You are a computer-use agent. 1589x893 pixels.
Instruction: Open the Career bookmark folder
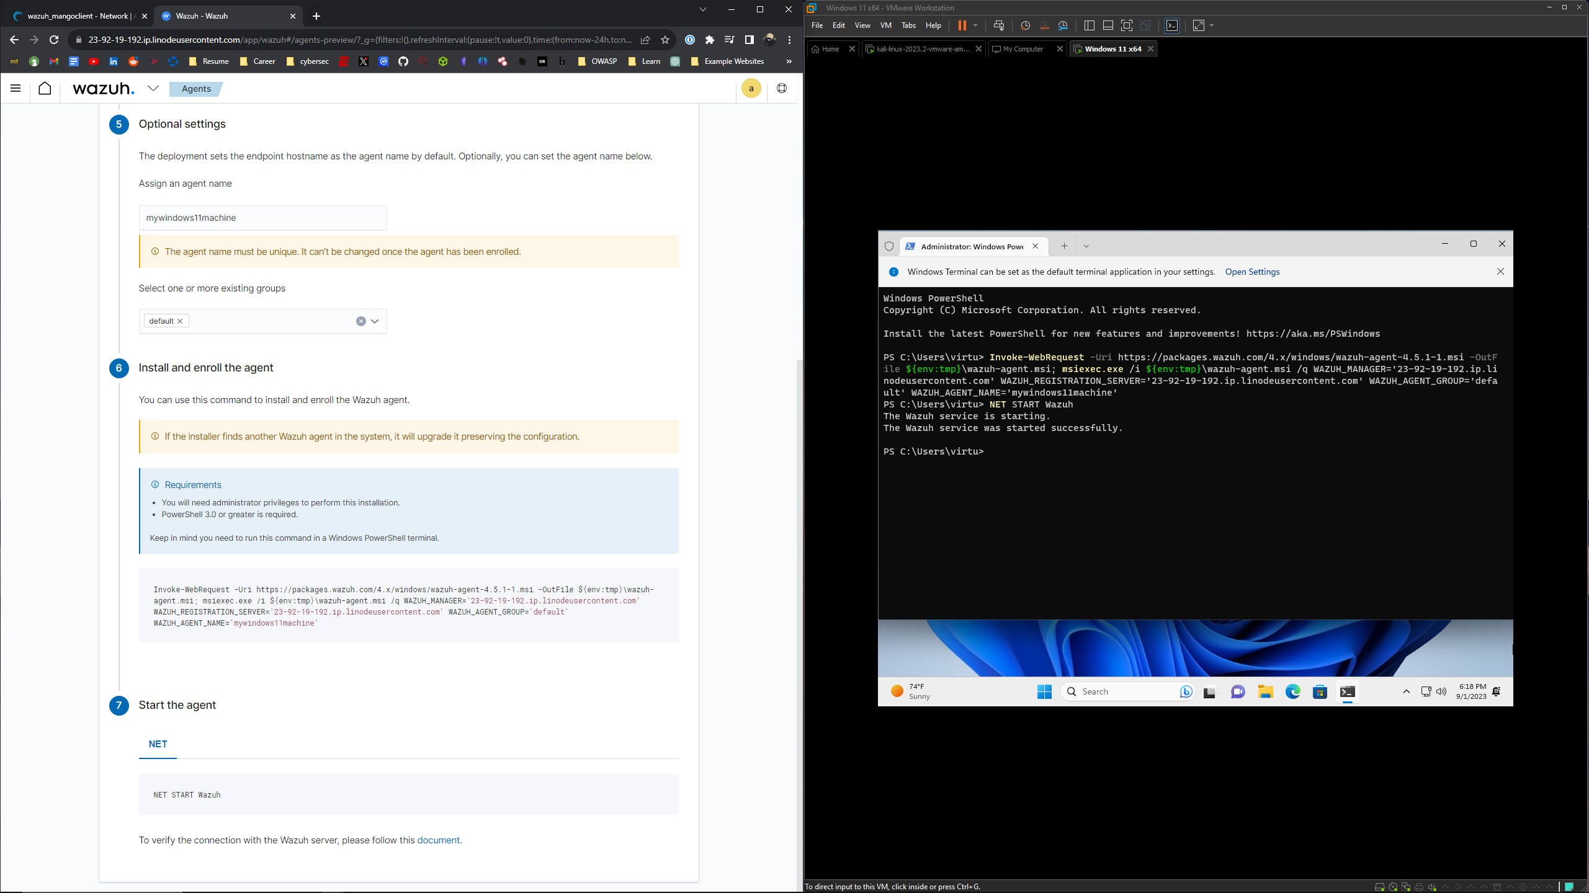coord(257,61)
